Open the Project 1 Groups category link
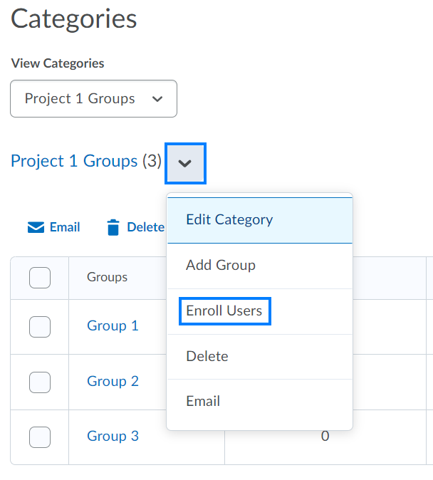Viewport: 433px width, 480px height. pos(74,161)
